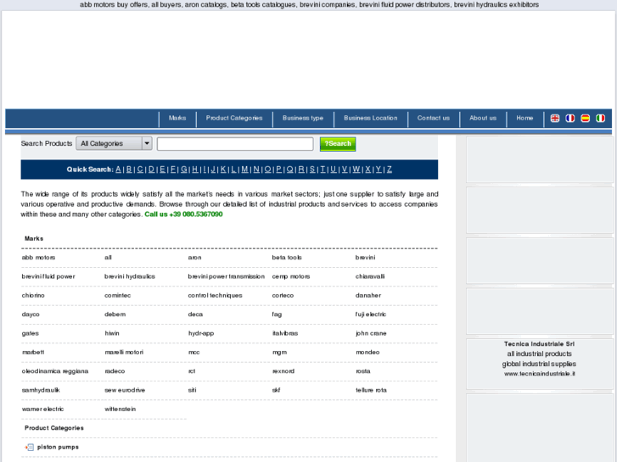Open the About us menu item

pyautogui.click(x=483, y=118)
